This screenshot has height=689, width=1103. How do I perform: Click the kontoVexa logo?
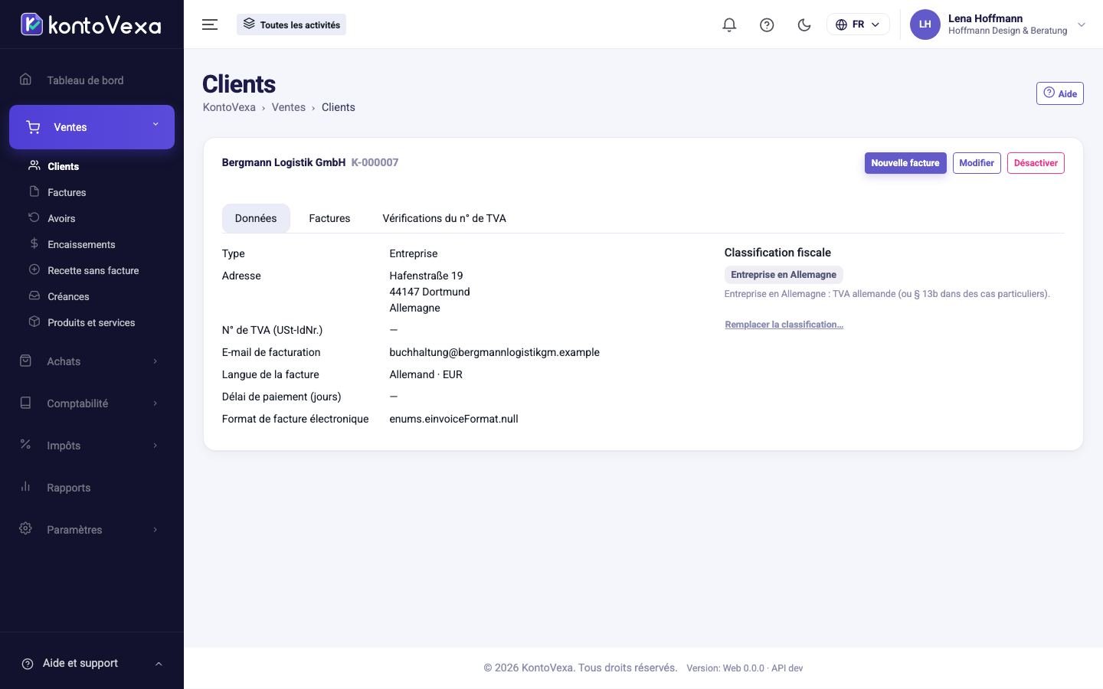(91, 24)
